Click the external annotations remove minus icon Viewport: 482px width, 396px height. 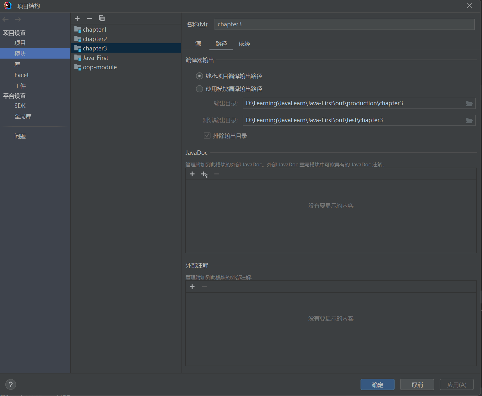click(x=204, y=287)
